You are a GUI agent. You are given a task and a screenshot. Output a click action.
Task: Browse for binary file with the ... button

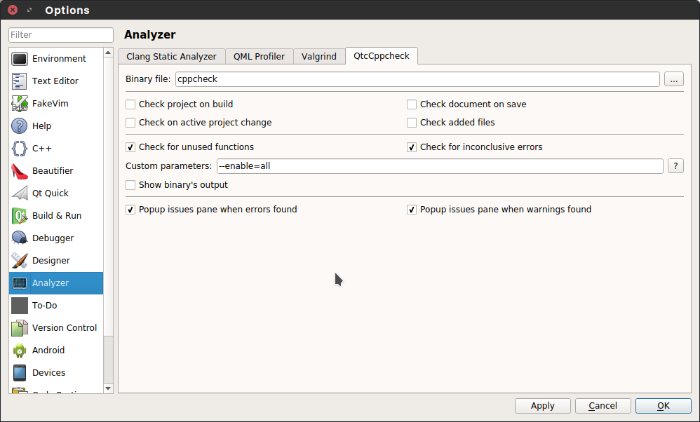coord(673,79)
